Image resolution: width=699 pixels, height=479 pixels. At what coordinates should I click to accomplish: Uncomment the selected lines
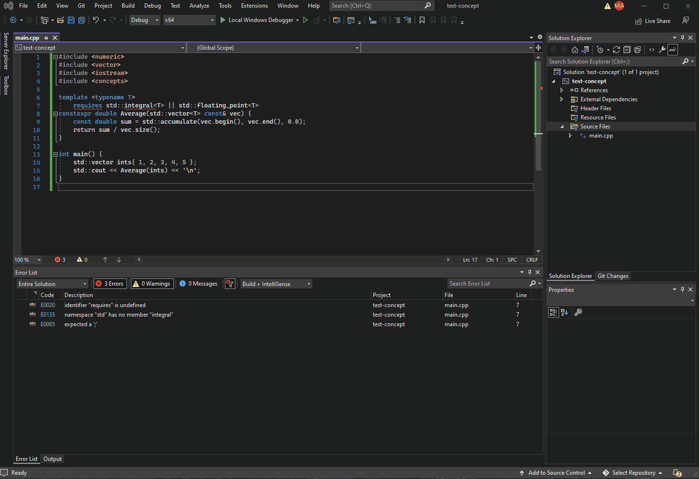click(x=408, y=20)
